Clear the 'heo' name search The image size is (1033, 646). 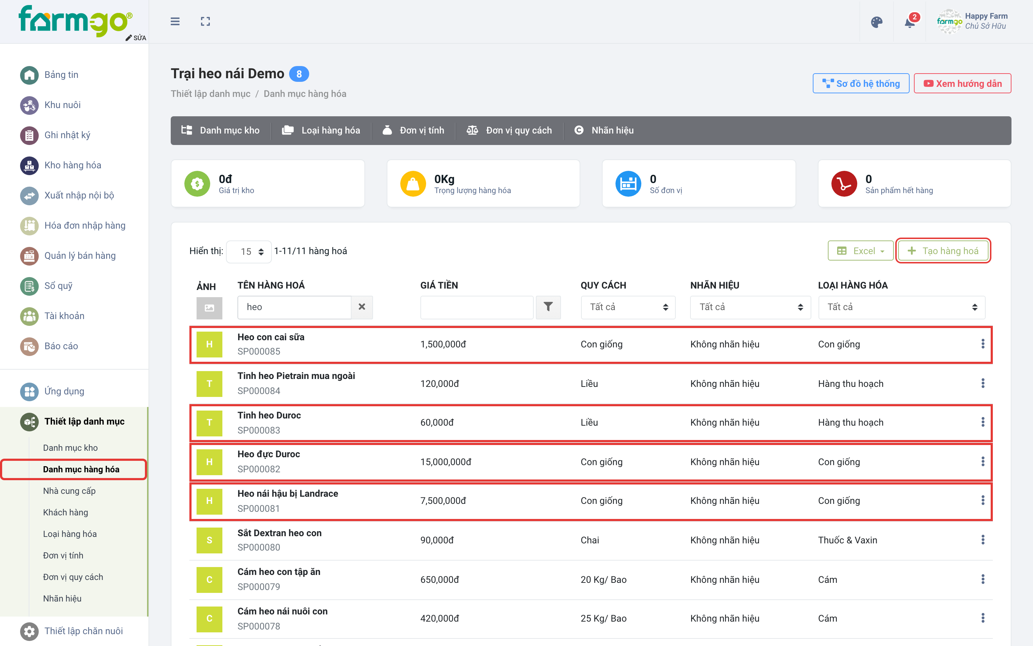click(362, 307)
